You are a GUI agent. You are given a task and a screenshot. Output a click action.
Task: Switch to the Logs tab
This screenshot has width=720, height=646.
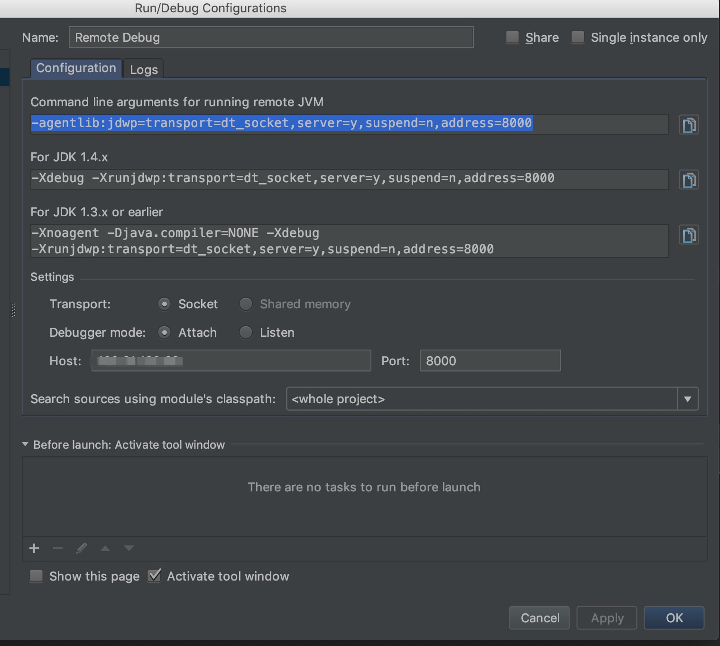143,69
